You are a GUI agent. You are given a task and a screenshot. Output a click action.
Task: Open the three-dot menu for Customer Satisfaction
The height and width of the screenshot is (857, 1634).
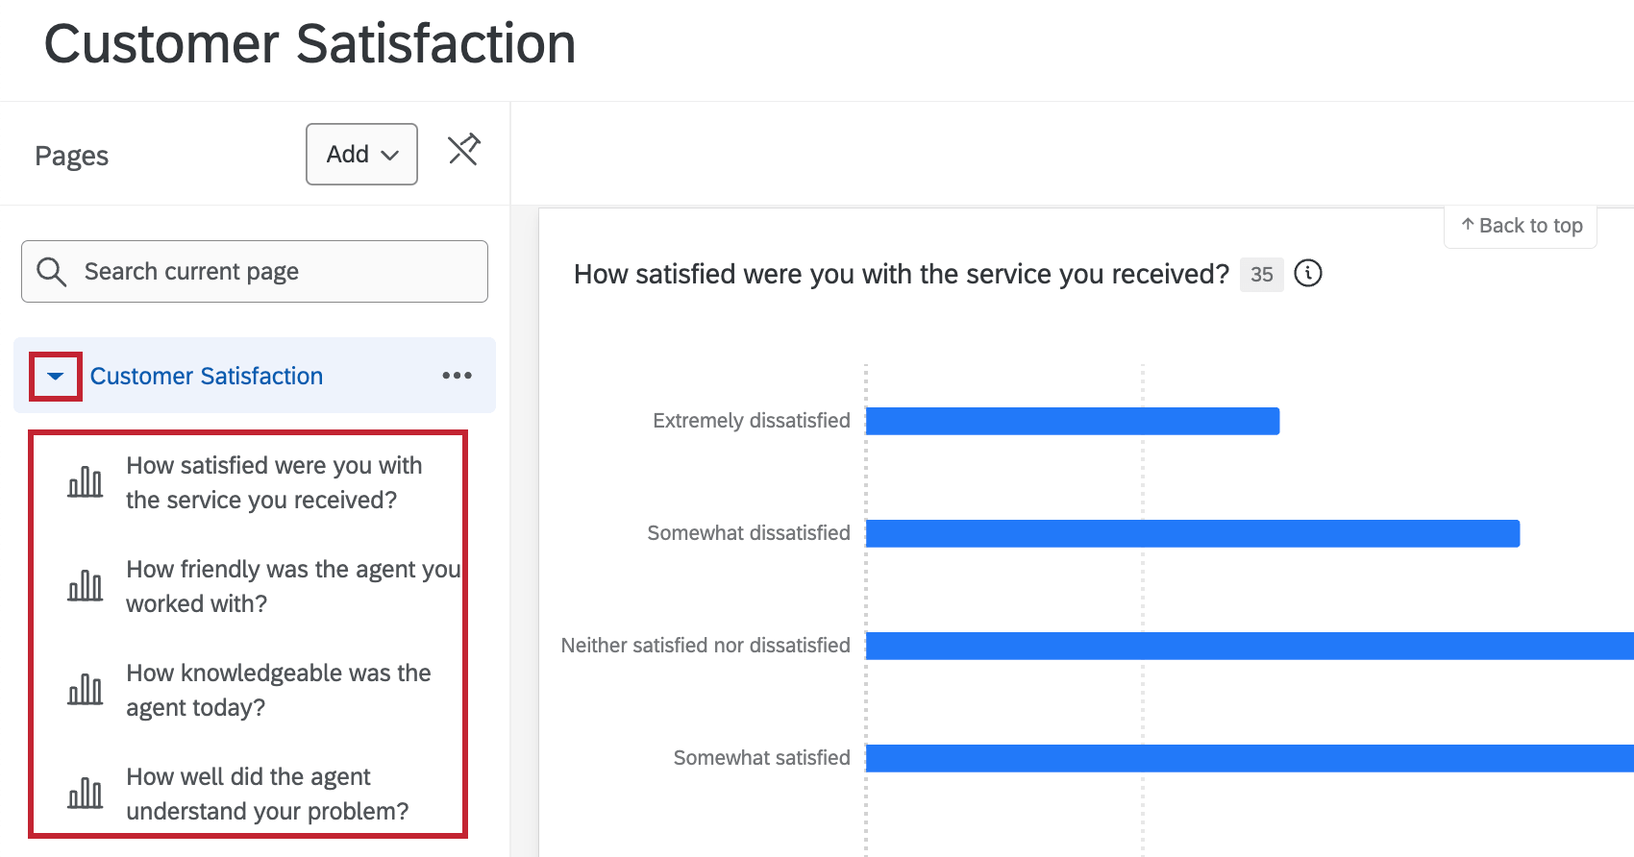click(x=457, y=376)
